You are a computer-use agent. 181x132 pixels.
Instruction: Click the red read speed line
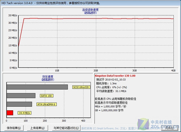tap(96, 19)
